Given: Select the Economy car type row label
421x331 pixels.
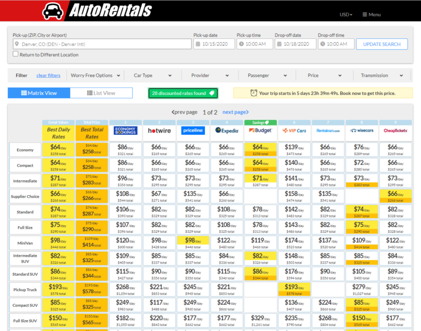Looking at the screenshot, I should click(x=25, y=150).
